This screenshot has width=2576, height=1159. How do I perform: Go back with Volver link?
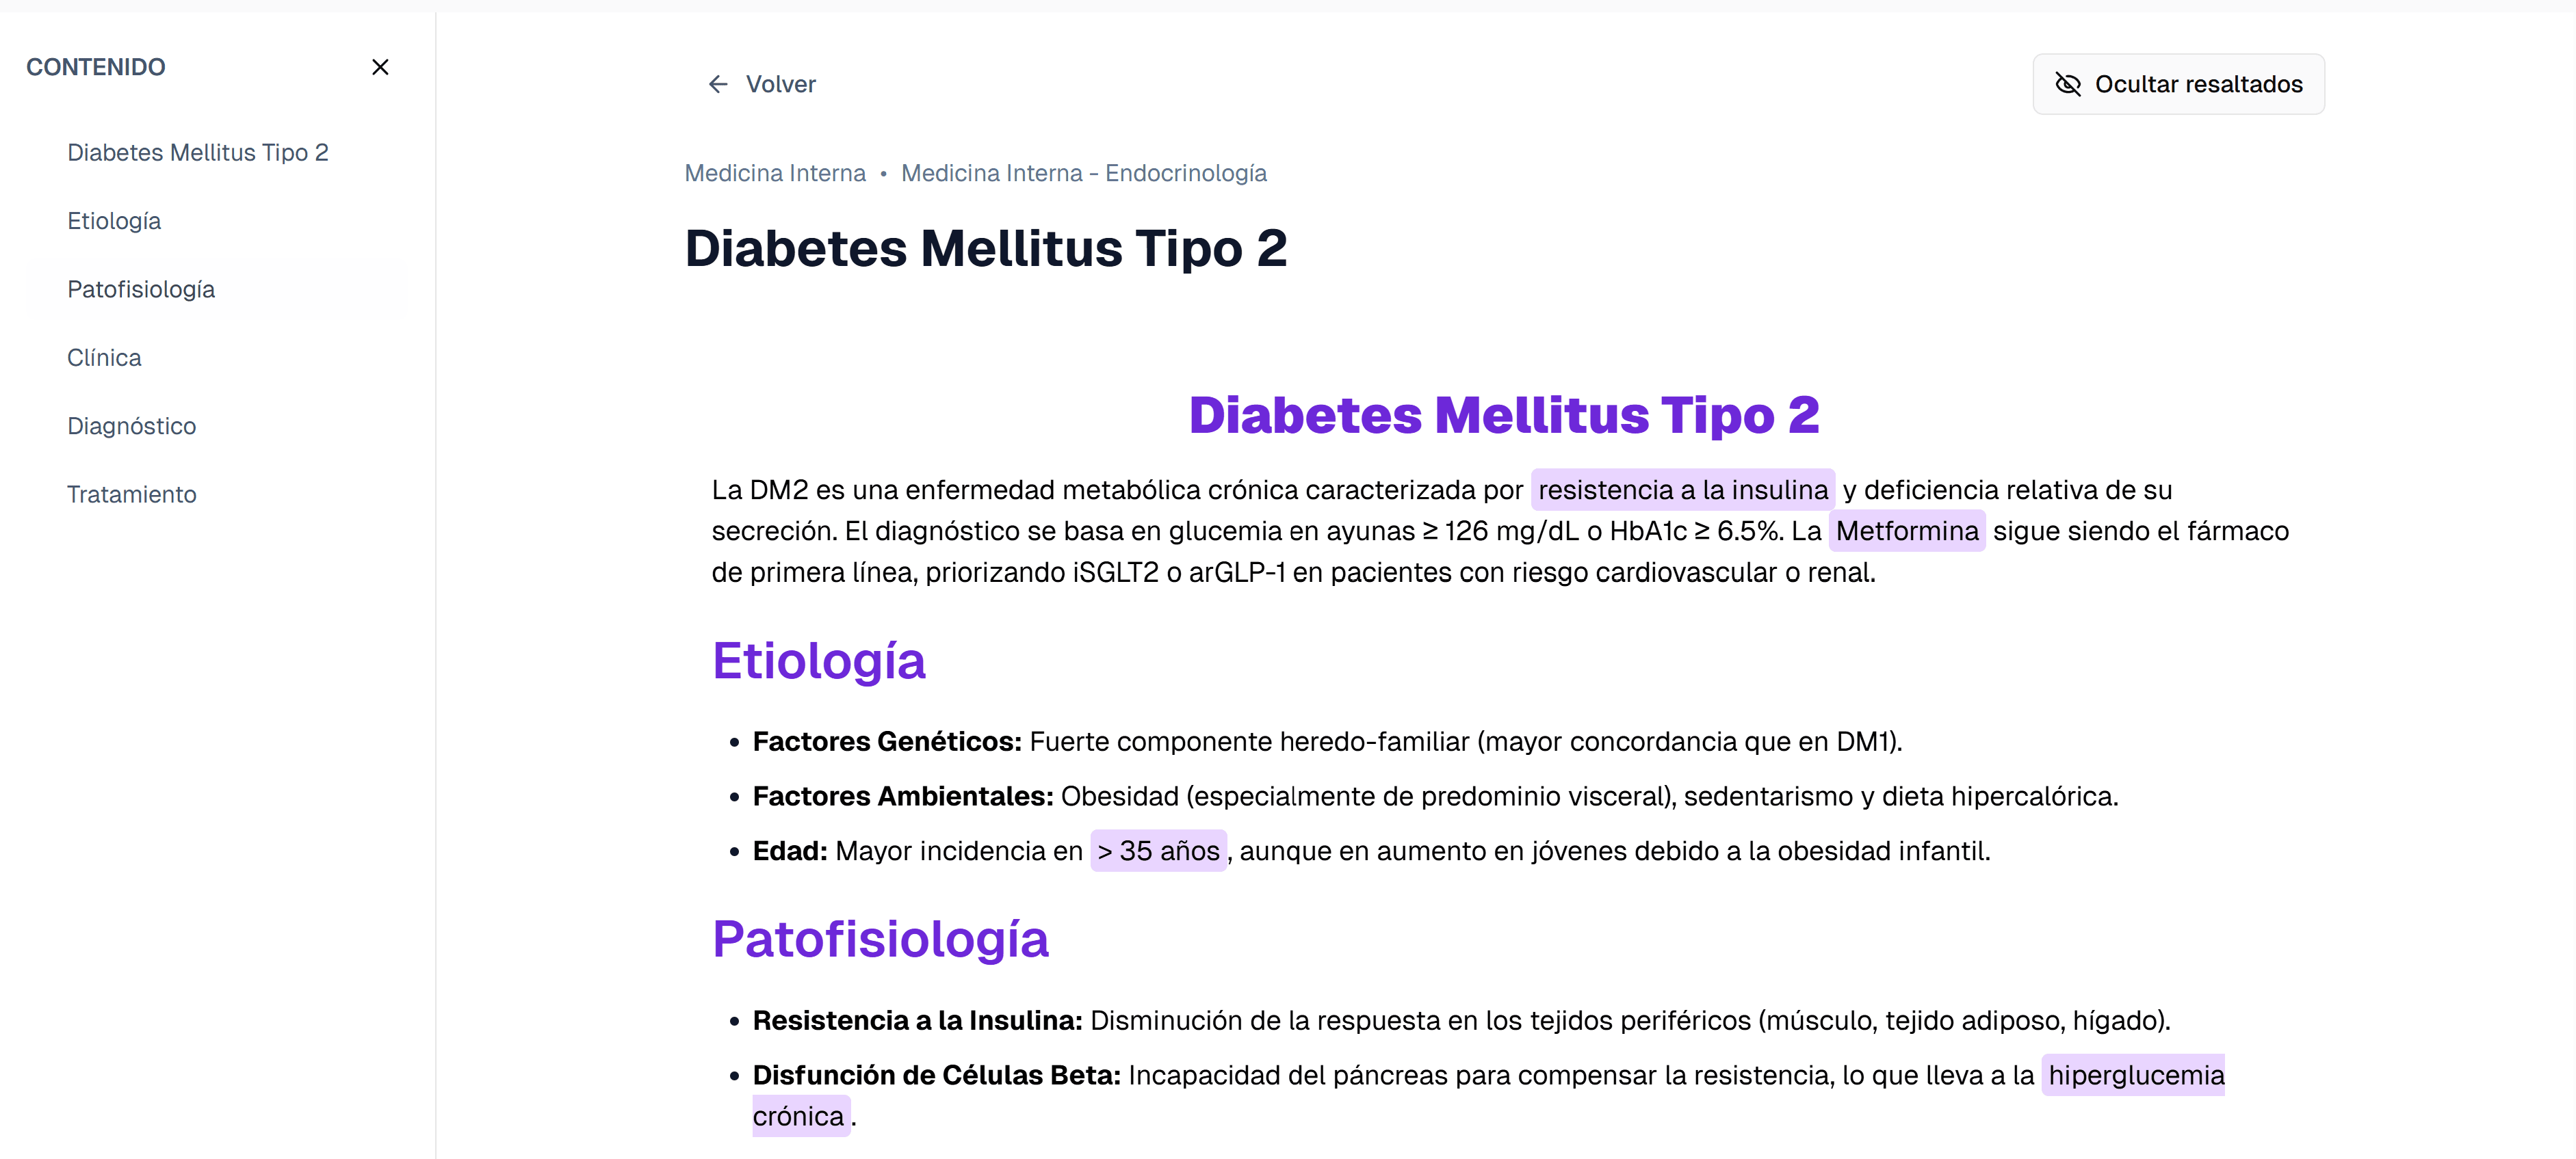coord(780,84)
